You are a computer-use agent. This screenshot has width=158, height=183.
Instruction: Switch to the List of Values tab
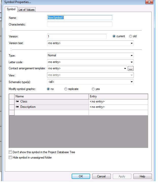[x=26, y=10]
